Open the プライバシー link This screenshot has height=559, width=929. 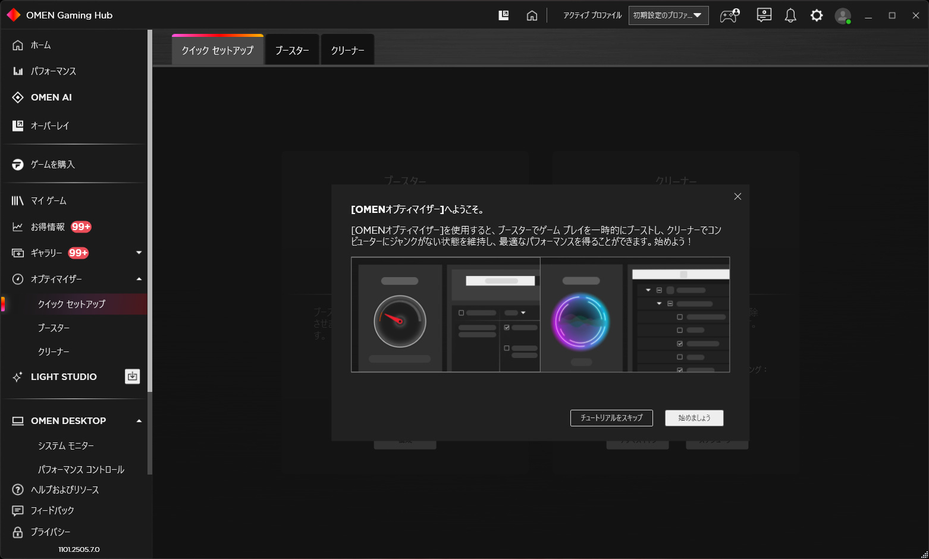[x=51, y=532]
